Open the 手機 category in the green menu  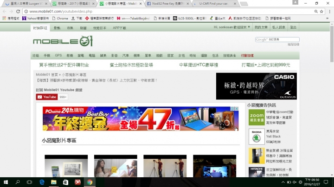pos(47,56)
